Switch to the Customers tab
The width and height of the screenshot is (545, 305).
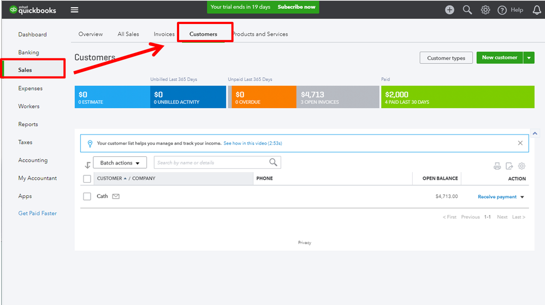coord(203,34)
